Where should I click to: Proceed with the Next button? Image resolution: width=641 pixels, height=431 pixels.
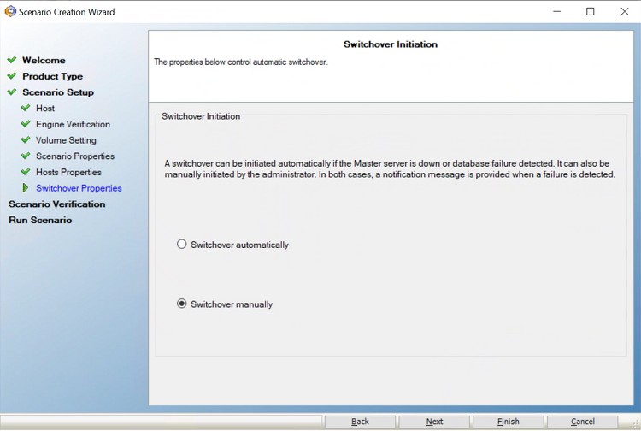pyautogui.click(x=434, y=422)
